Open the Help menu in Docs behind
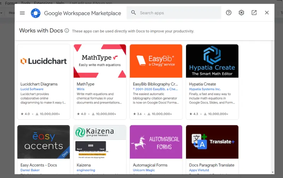Viewport: 283px width, 178px height. pyautogui.click(x=60, y=3)
